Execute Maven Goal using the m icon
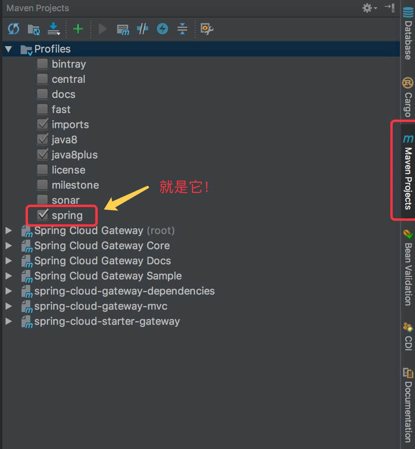This screenshot has width=415, height=449. (x=123, y=29)
